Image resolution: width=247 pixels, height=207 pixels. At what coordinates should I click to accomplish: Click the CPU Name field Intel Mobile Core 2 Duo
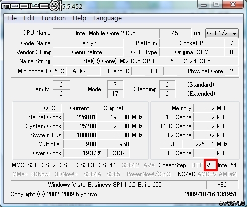click(x=106, y=33)
